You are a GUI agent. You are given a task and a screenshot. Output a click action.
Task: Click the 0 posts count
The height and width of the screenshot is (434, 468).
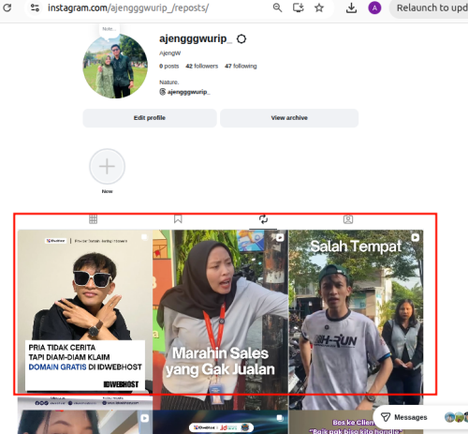(x=168, y=66)
